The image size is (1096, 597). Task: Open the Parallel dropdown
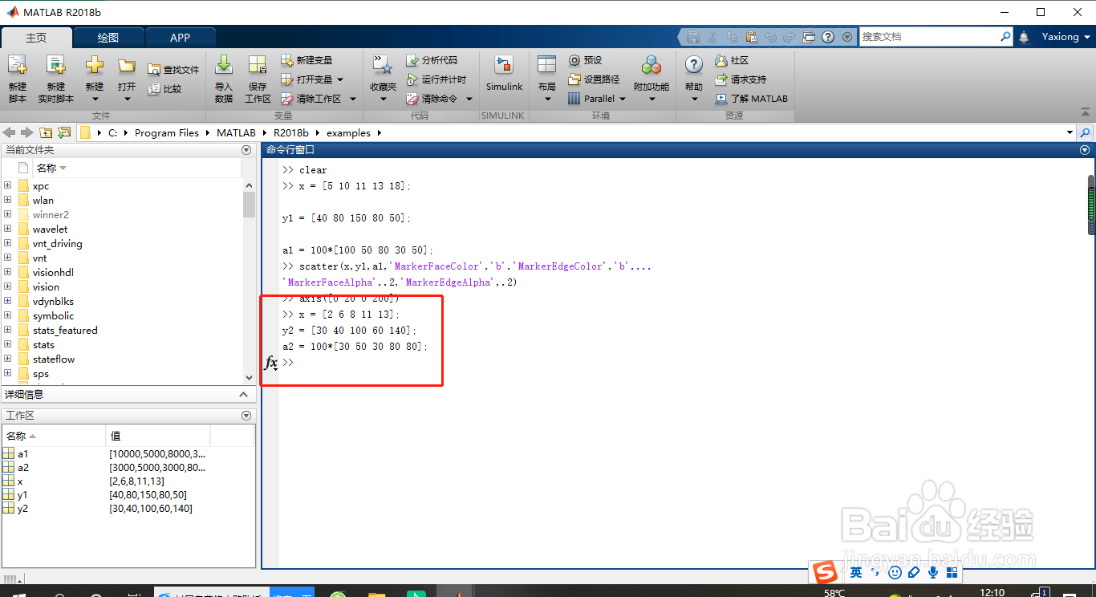pyautogui.click(x=596, y=99)
